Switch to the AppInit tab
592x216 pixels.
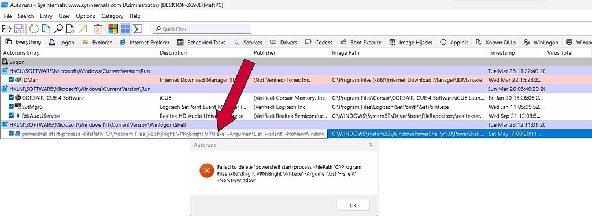point(454,43)
